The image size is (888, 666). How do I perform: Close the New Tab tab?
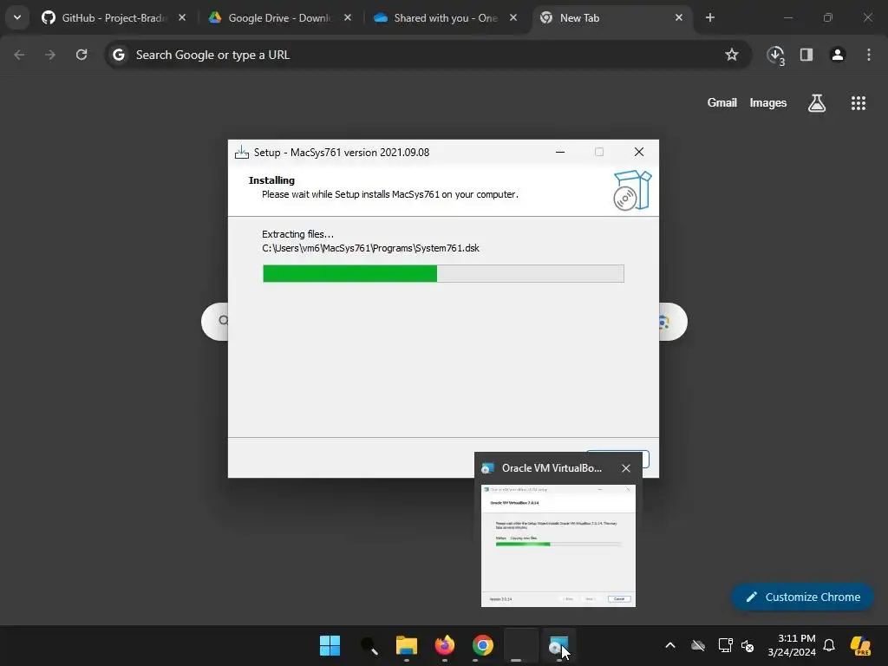tap(678, 17)
